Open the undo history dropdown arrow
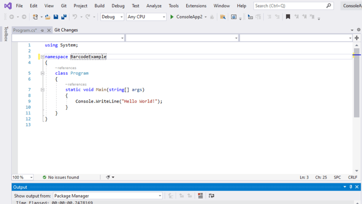This screenshot has height=204, width=362. tap(81, 17)
